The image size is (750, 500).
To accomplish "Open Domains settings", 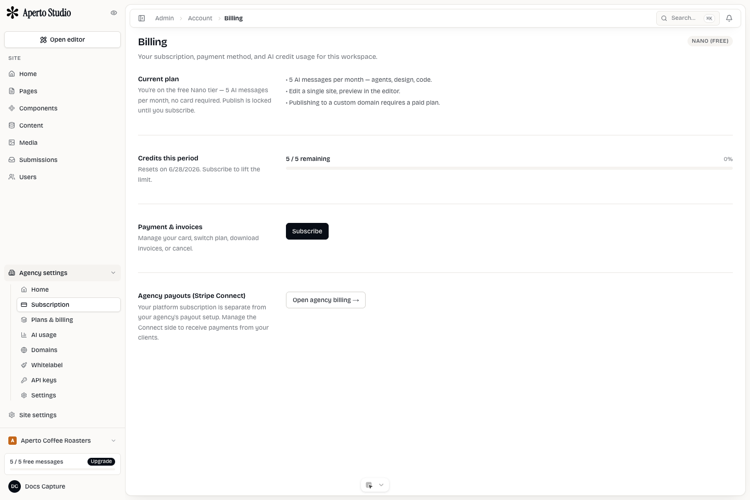I will 69,350.
